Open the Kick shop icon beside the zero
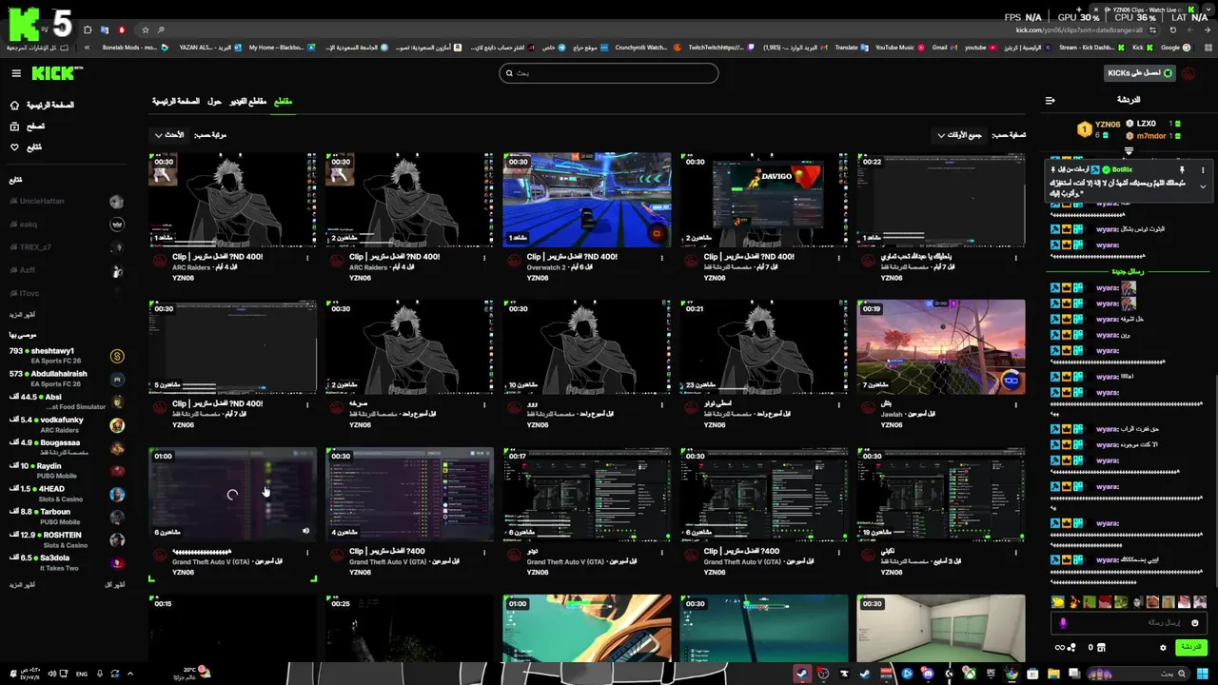 pyautogui.click(x=1102, y=647)
